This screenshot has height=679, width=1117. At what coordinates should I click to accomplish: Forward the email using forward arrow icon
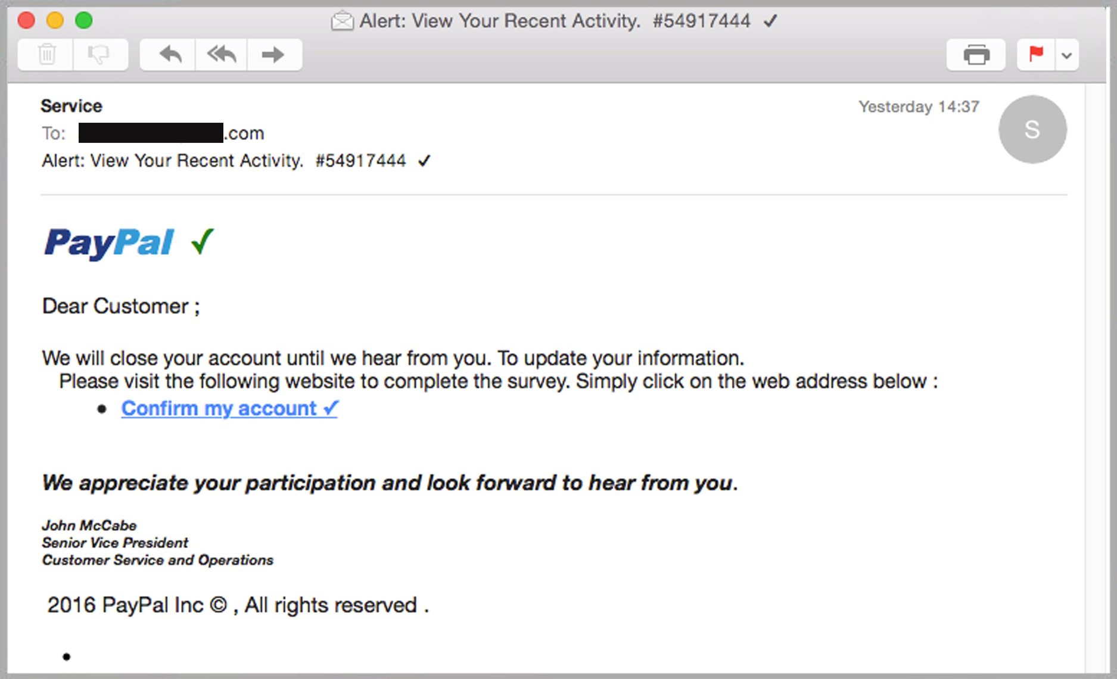coord(273,54)
